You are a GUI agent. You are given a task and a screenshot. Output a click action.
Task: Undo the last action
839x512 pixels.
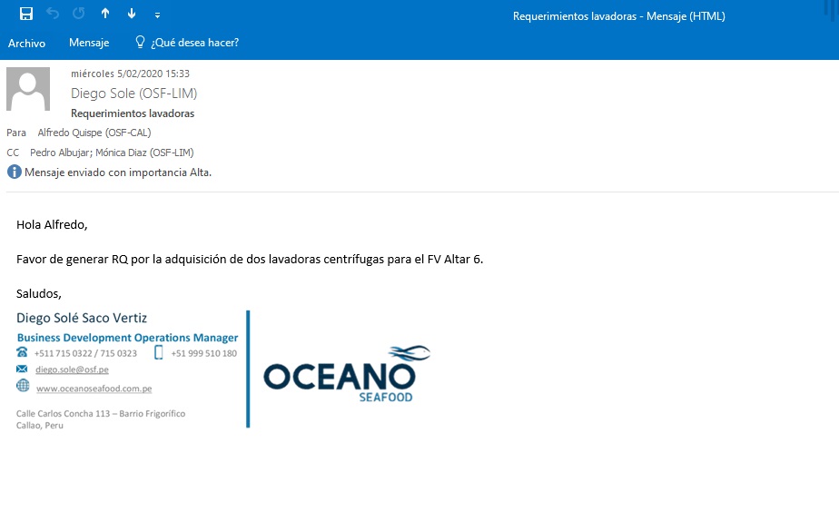[x=53, y=14]
